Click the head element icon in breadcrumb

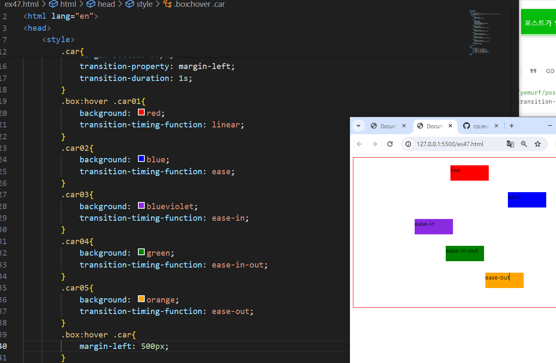91,4
